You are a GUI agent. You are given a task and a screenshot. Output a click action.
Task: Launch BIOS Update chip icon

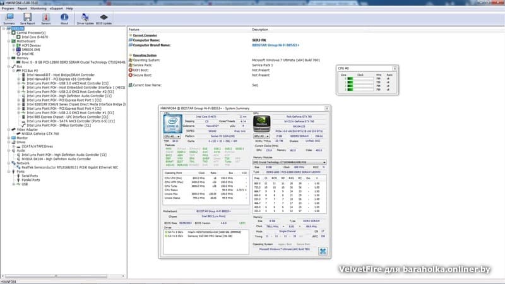pos(104,19)
